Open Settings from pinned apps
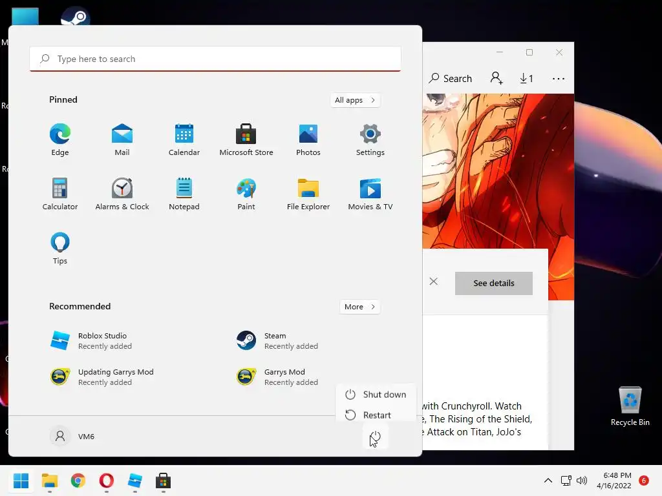The height and width of the screenshot is (496, 662). pyautogui.click(x=370, y=140)
